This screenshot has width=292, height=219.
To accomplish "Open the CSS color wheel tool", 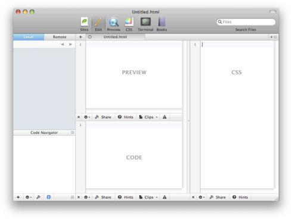I will [x=129, y=24].
